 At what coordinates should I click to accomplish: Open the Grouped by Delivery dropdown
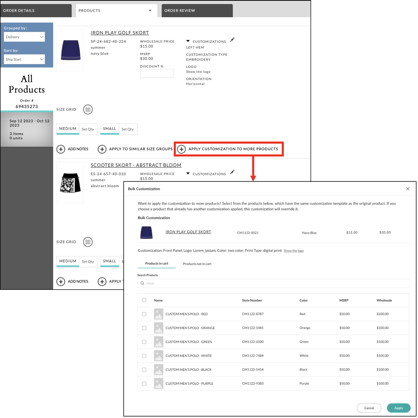pyautogui.click(x=24, y=37)
